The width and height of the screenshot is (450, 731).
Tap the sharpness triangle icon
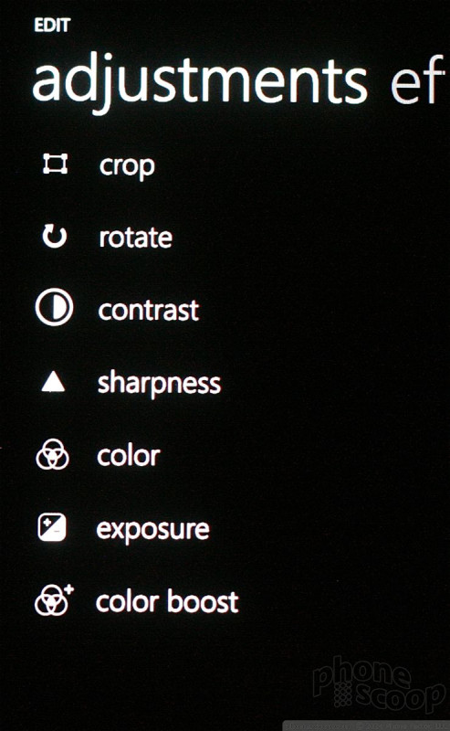coord(53,383)
